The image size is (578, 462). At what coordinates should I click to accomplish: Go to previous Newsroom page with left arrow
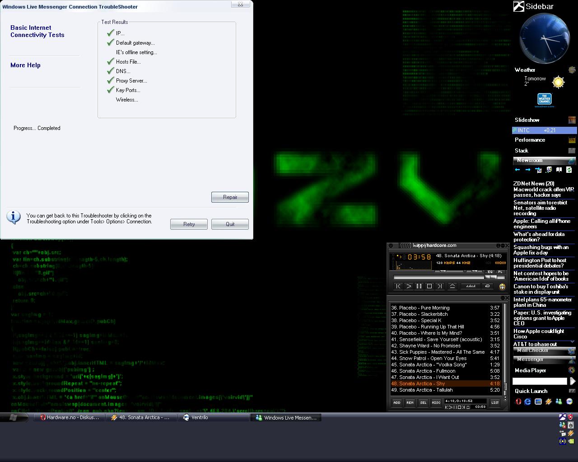click(517, 170)
